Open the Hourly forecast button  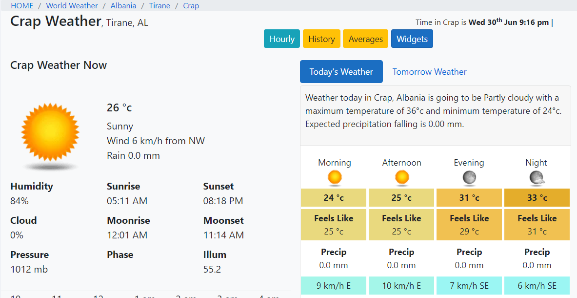tap(282, 39)
